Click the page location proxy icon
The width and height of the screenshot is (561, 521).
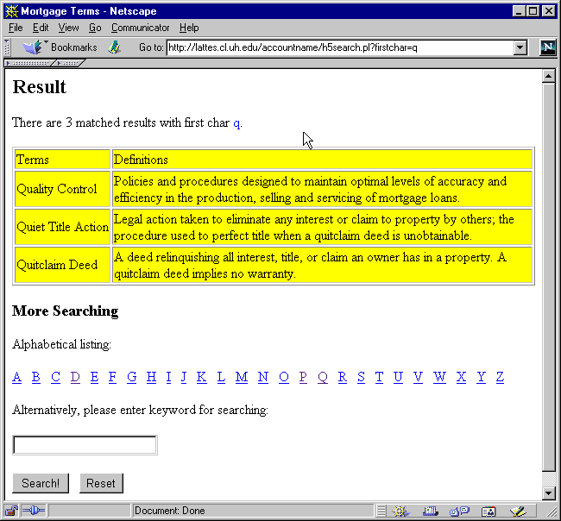pos(114,47)
